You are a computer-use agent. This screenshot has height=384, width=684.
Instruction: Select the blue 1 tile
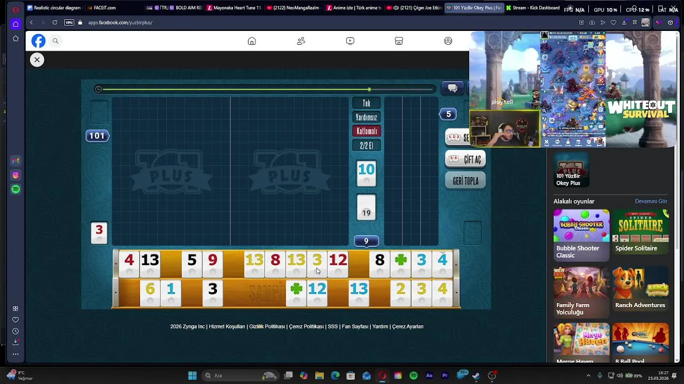[x=170, y=292]
